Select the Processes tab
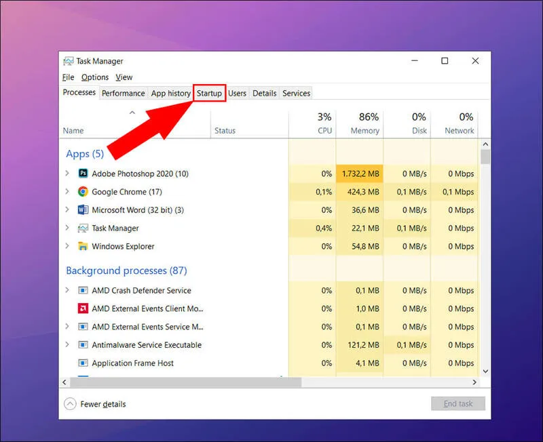Screen dimensions: 543x442 coord(79,92)
